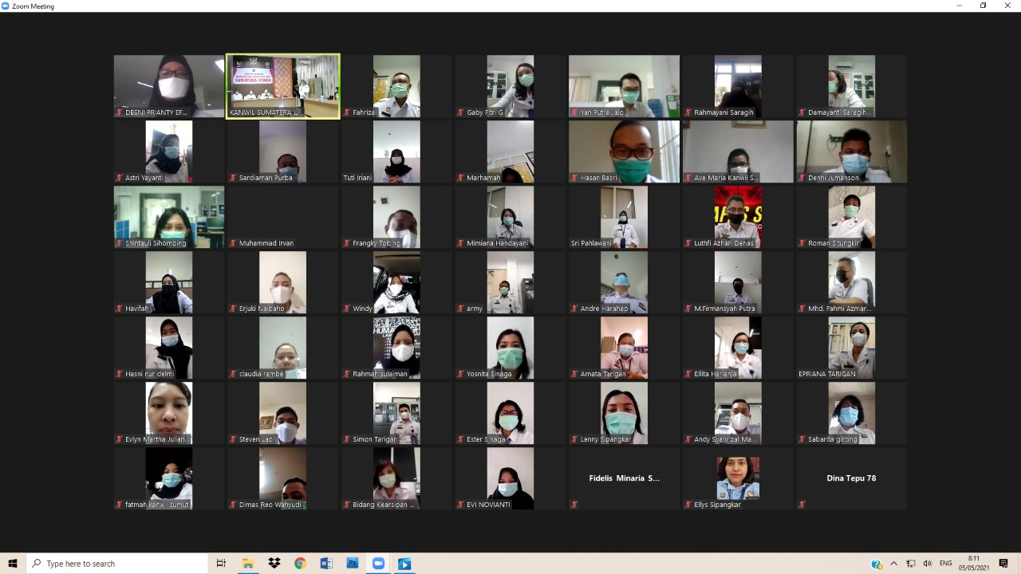Click muted mic icon beside Hasan Basri

click(574, 178)
